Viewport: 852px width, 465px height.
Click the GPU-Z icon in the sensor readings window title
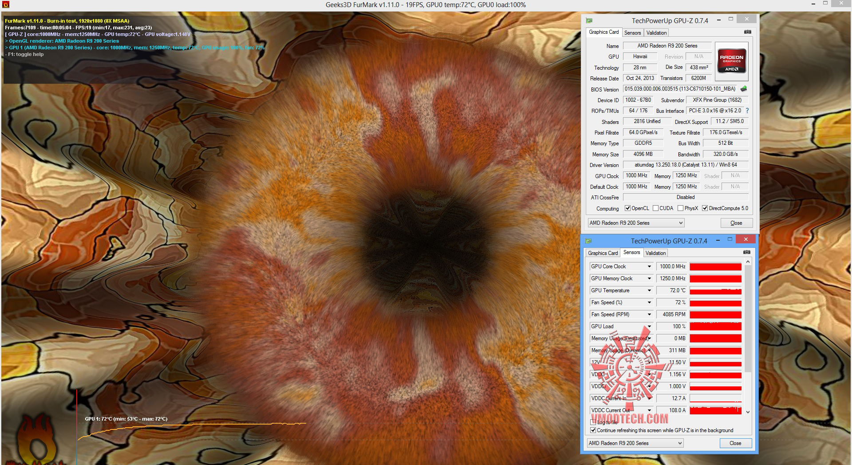(x=588, y=241)
